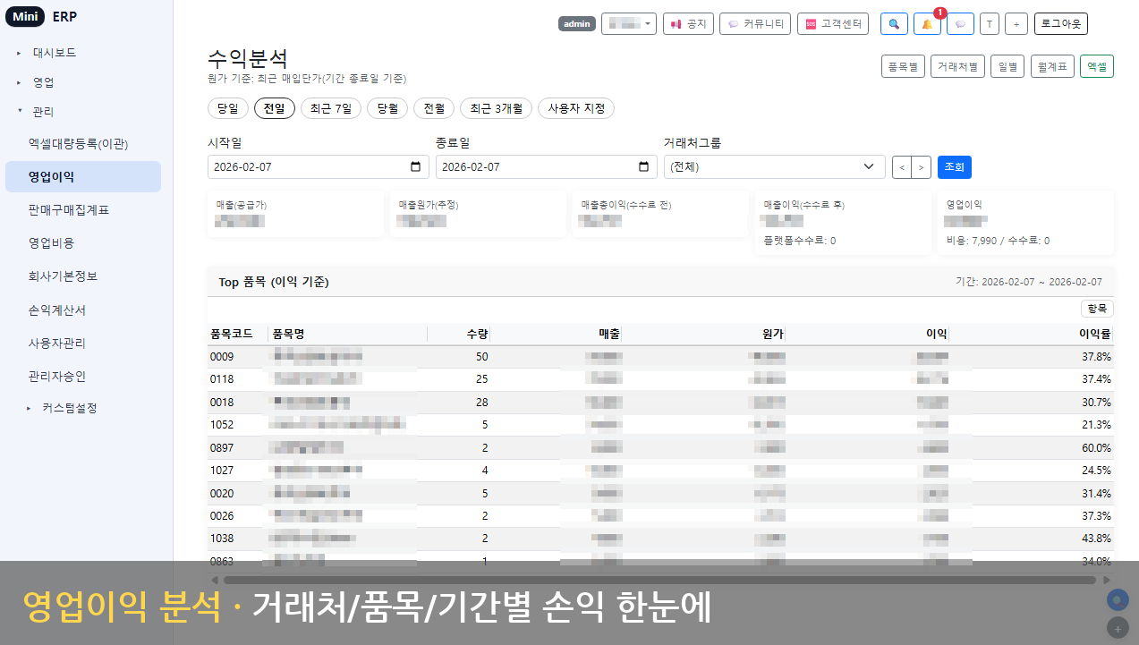Select the row with 품목코드 1052
The image size is (1139, 645).
pyautogui.click(x=660, y=424)
